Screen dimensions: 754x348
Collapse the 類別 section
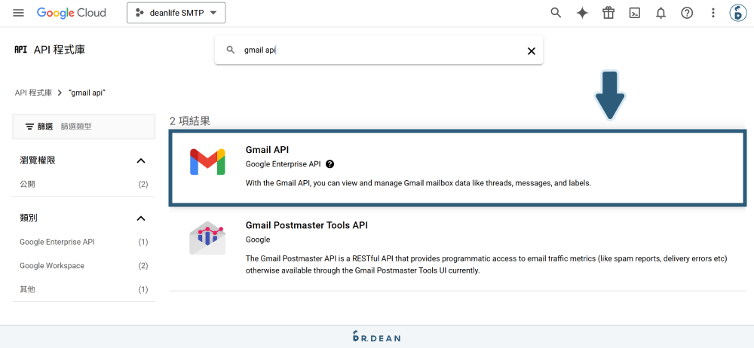pyautogui.click(x=141, y=218)
